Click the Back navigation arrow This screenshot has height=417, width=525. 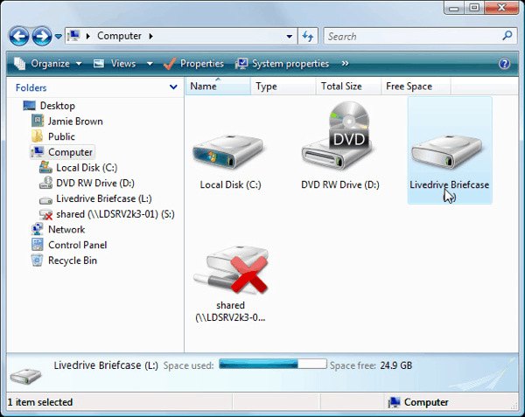[x=19, y=36]
